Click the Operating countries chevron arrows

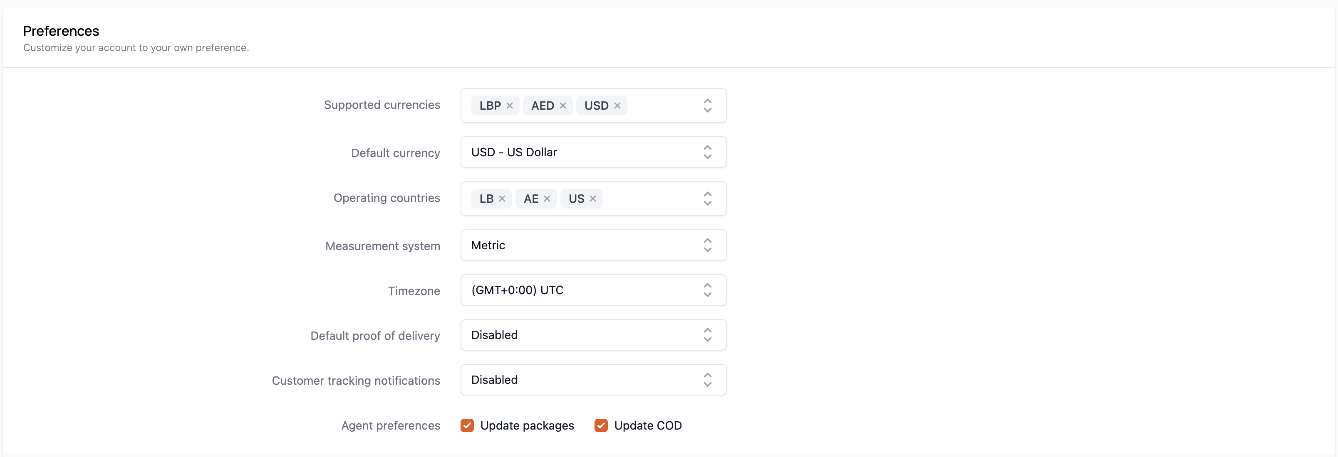coord(707,199)
